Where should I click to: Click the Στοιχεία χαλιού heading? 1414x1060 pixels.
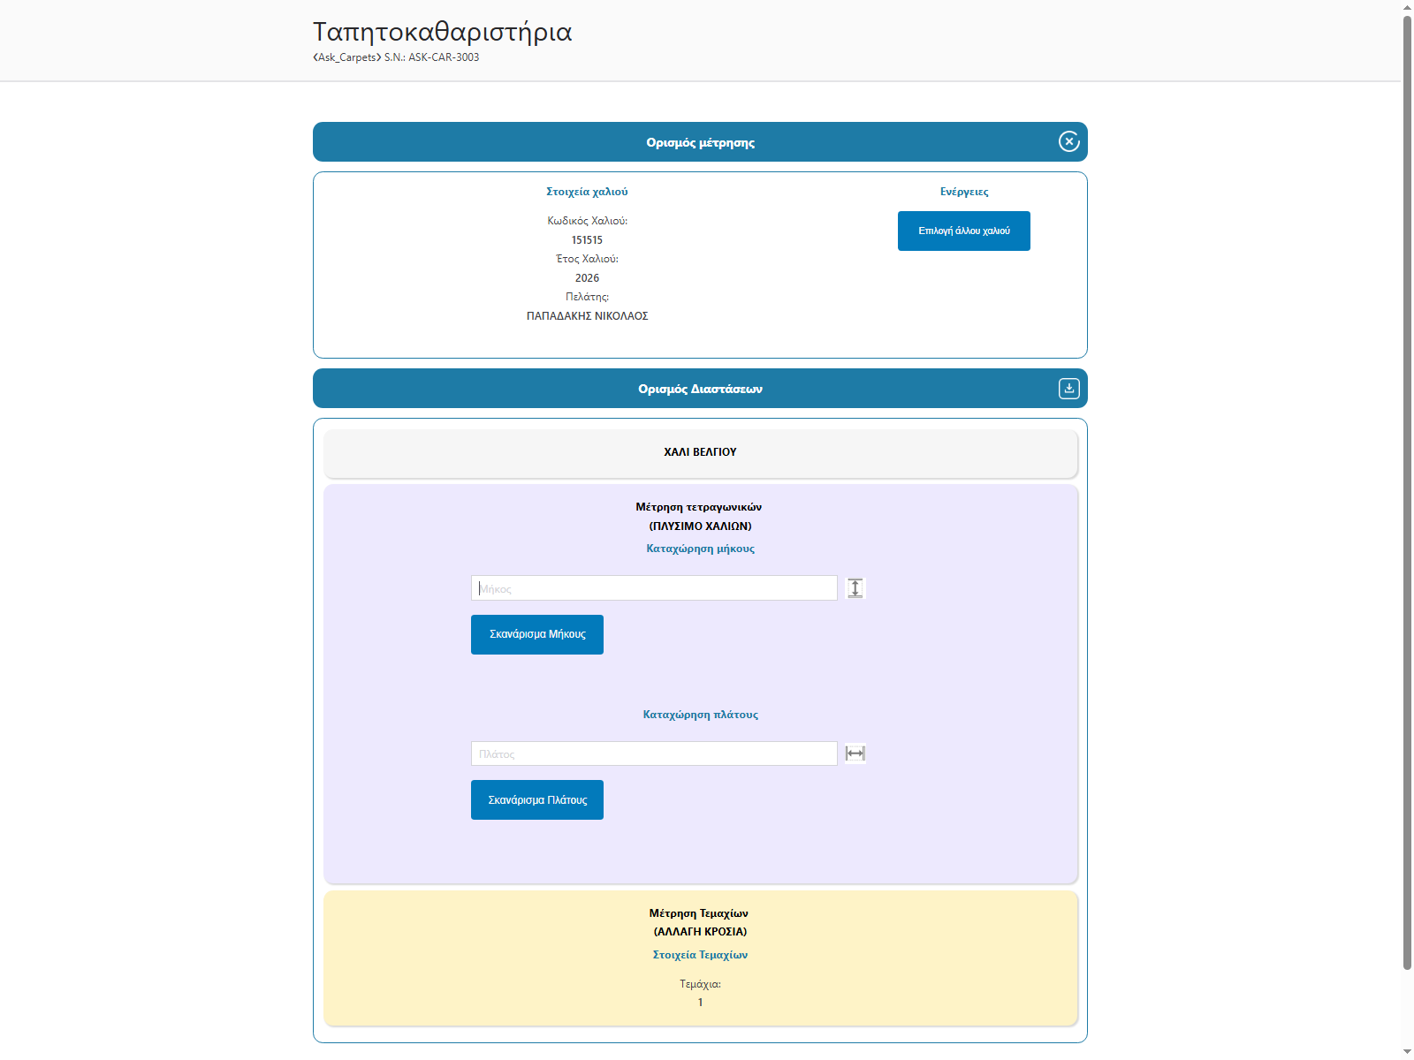588,192
